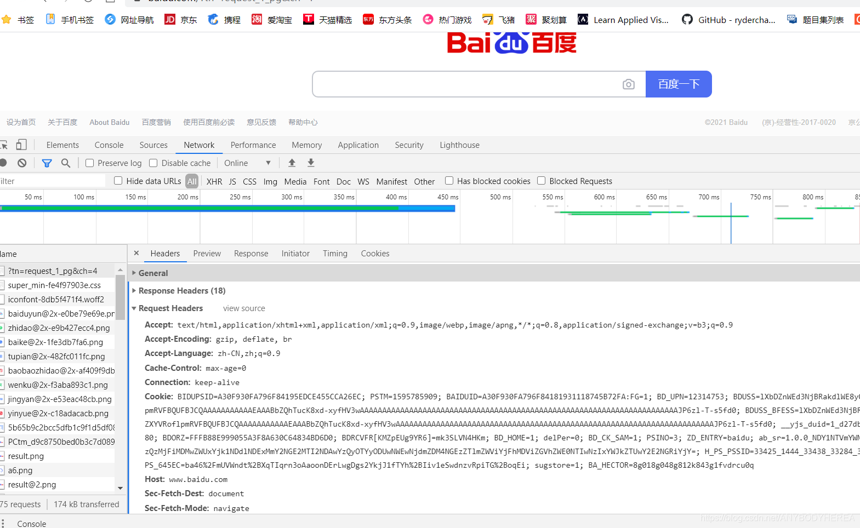
Task: Filter requests by CSS type
Action: coord(249,181)
